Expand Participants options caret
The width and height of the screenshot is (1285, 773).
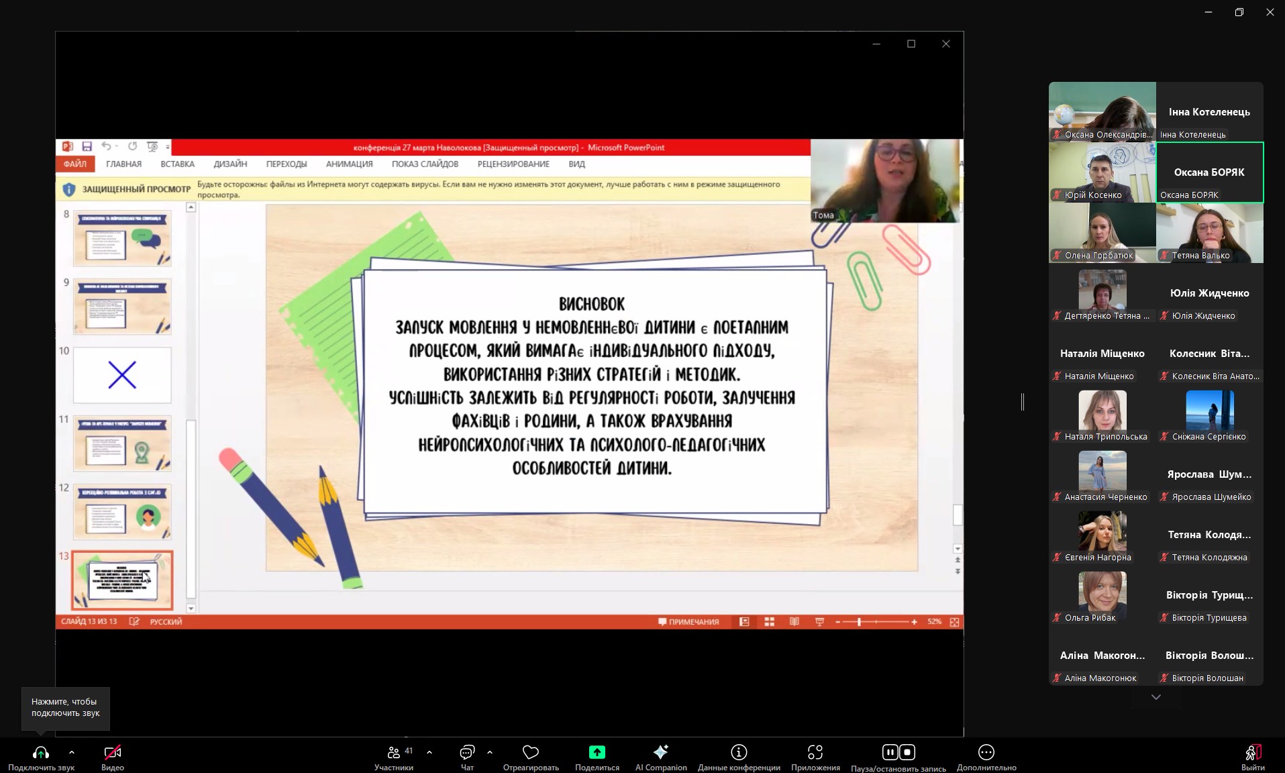click(x=429, y=752)
